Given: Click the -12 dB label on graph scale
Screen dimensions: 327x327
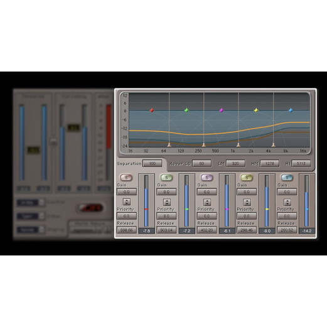Looking at the screenshot, I should pos(124,128).
